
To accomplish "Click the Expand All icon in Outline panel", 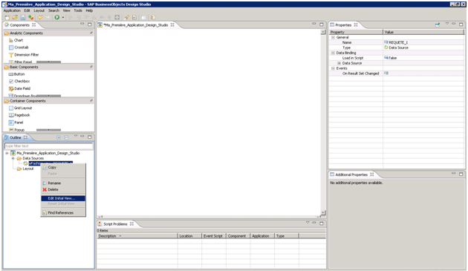I will pos(59,137).
